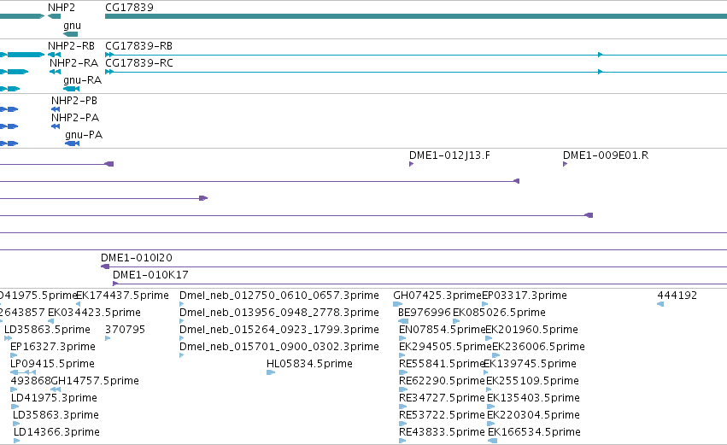Select EST RE34727.5prime
The height and width of the screenshot is (445, 727).
(x=442, y=398)
